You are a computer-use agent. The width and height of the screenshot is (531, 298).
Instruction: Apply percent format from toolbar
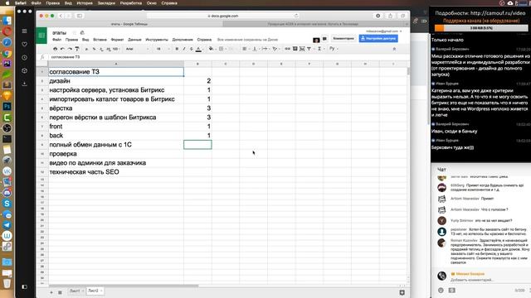[94, 49]
